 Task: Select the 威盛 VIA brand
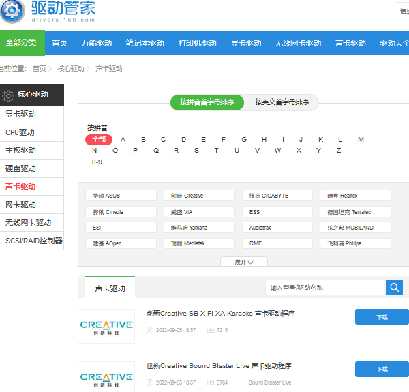coord(199,212)
